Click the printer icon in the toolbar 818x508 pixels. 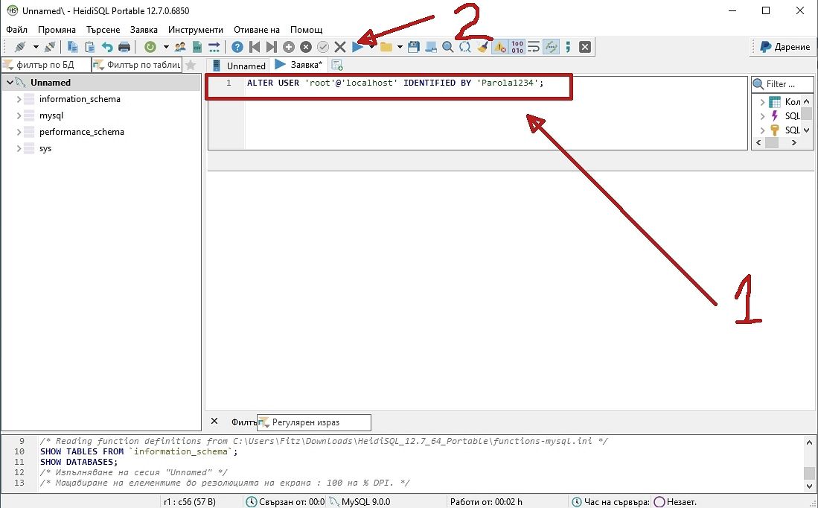[124, 47]
